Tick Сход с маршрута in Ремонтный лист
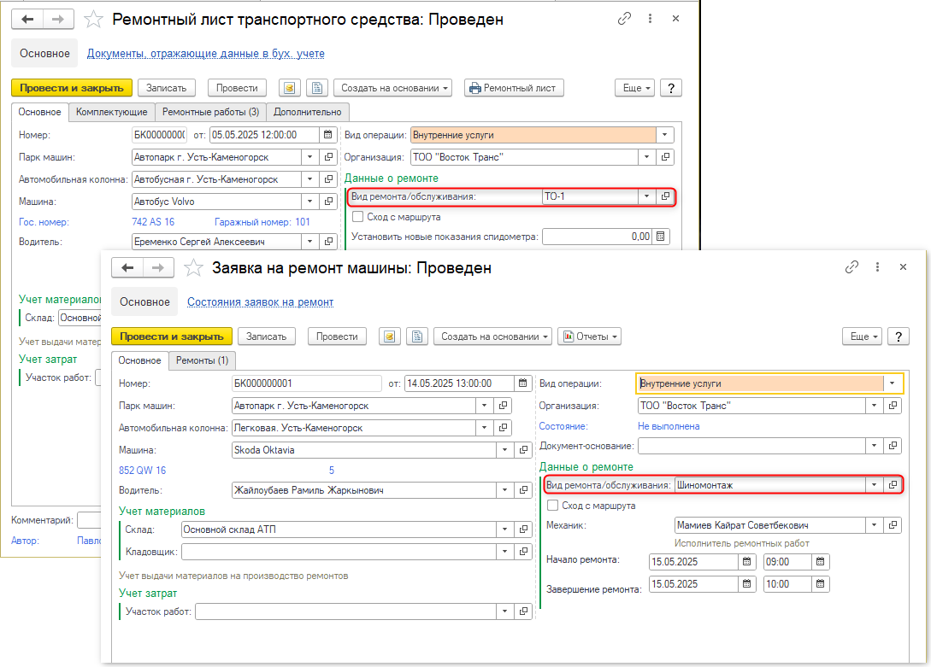The height and width of the screenshot is (667, 931). [357, 217]
